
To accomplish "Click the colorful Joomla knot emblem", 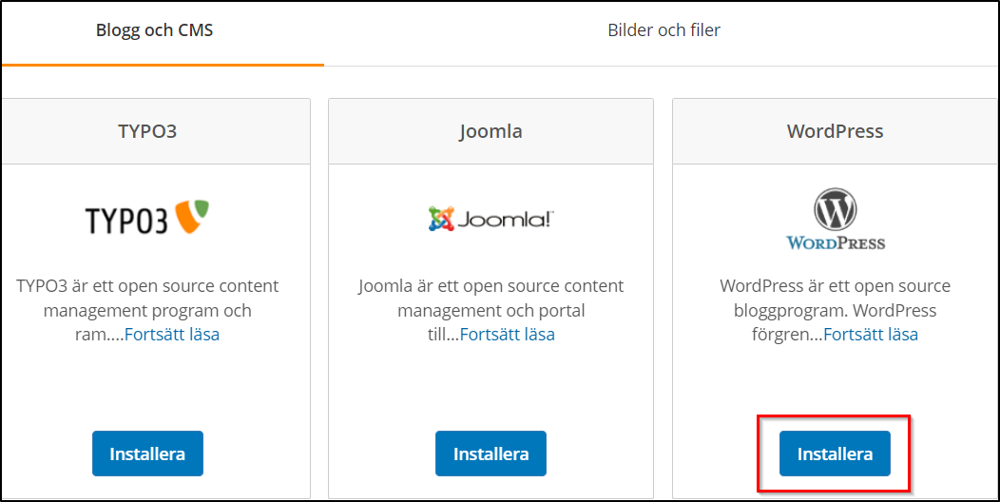I will click(441, 220).
